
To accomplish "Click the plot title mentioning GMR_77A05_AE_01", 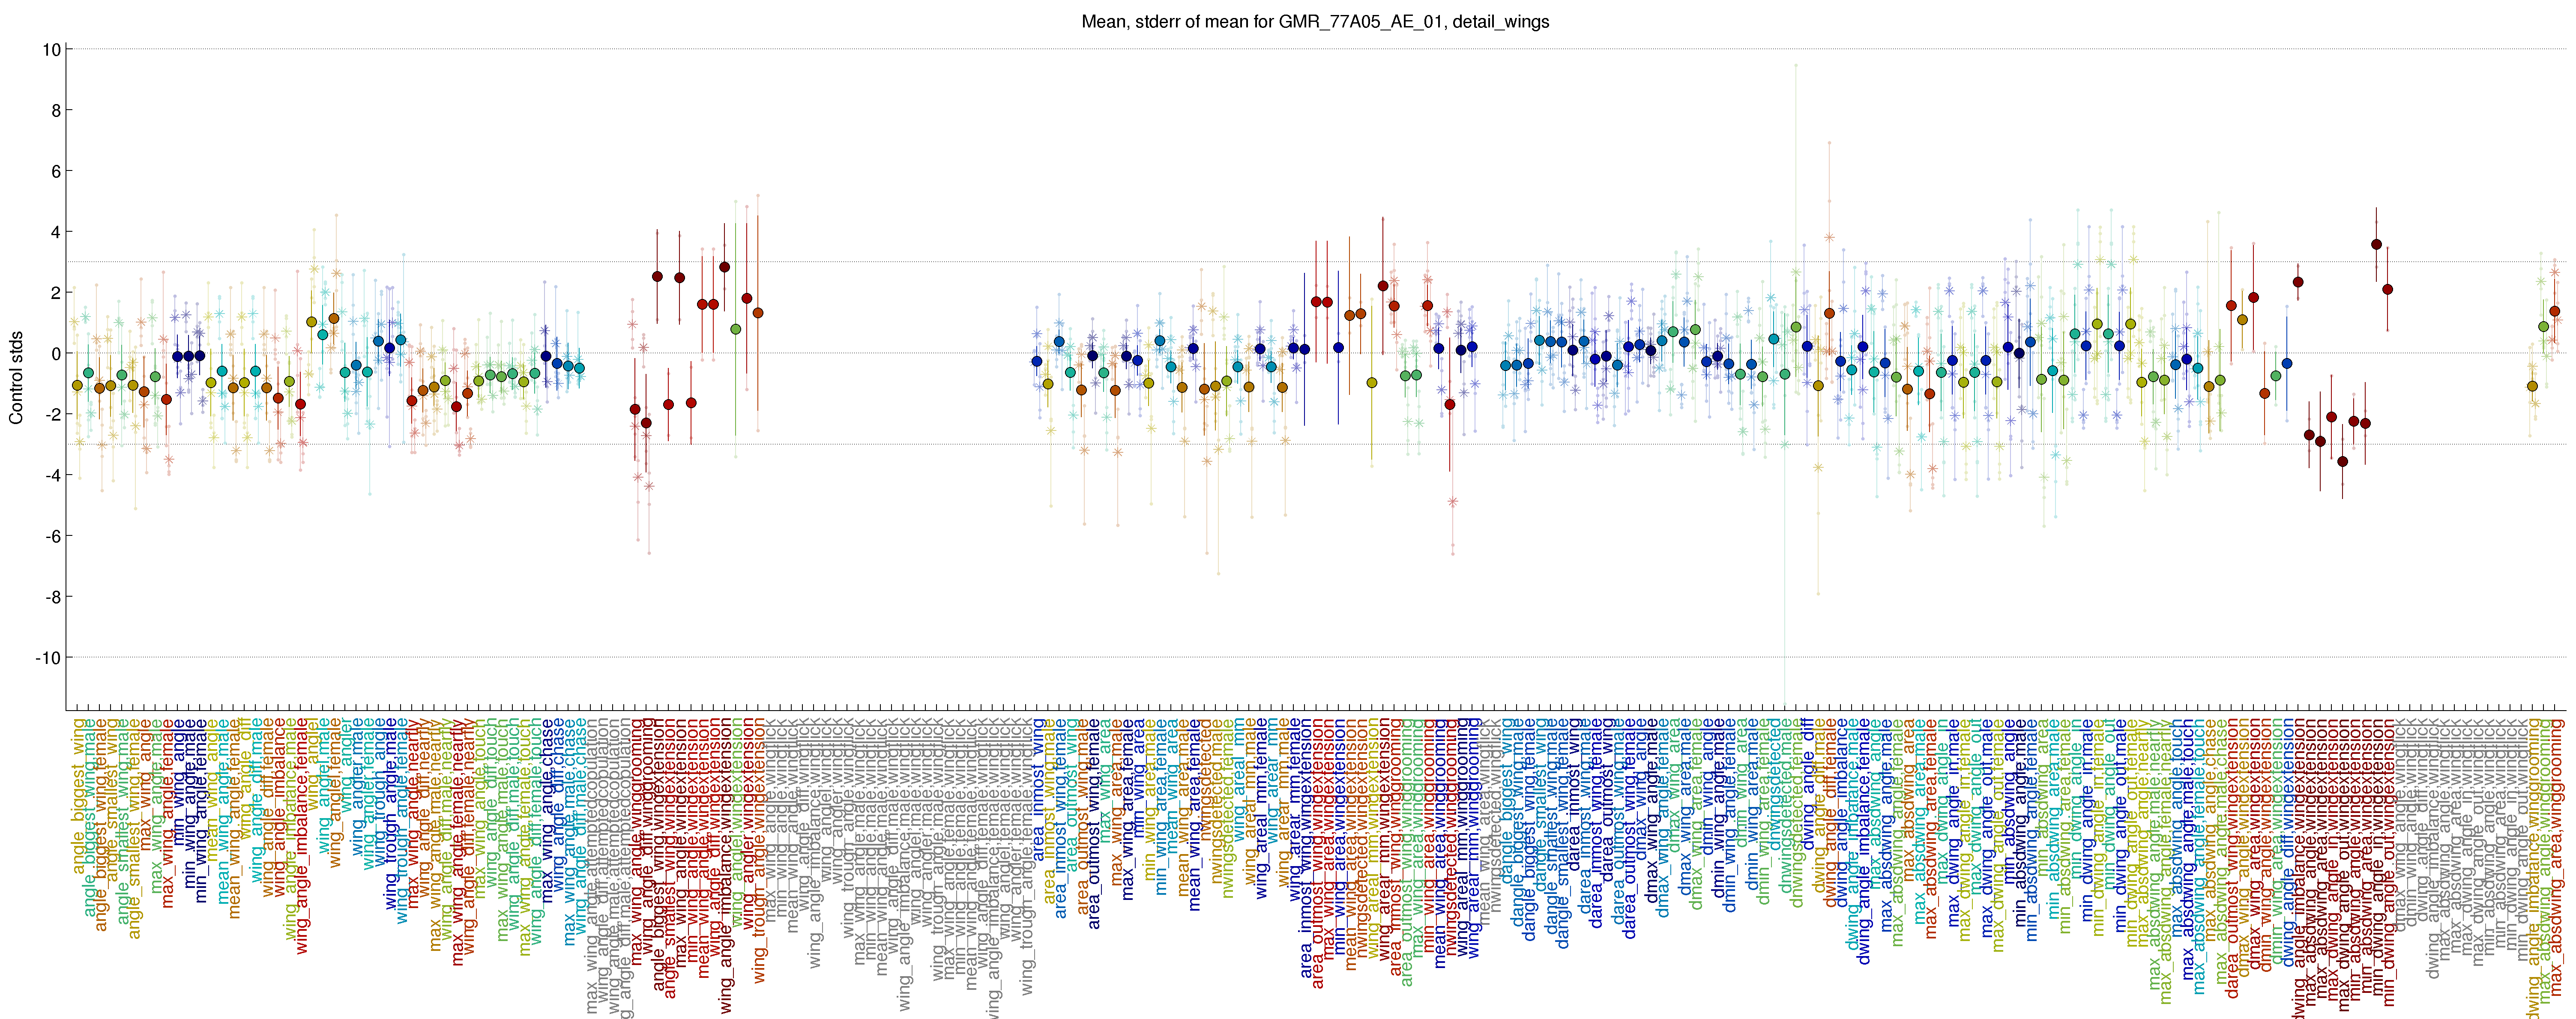I will [x=1315, y=21].
